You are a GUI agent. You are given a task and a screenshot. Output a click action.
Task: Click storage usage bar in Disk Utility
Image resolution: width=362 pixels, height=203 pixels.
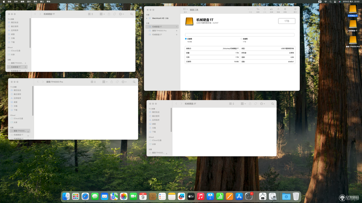click(240, 35)
